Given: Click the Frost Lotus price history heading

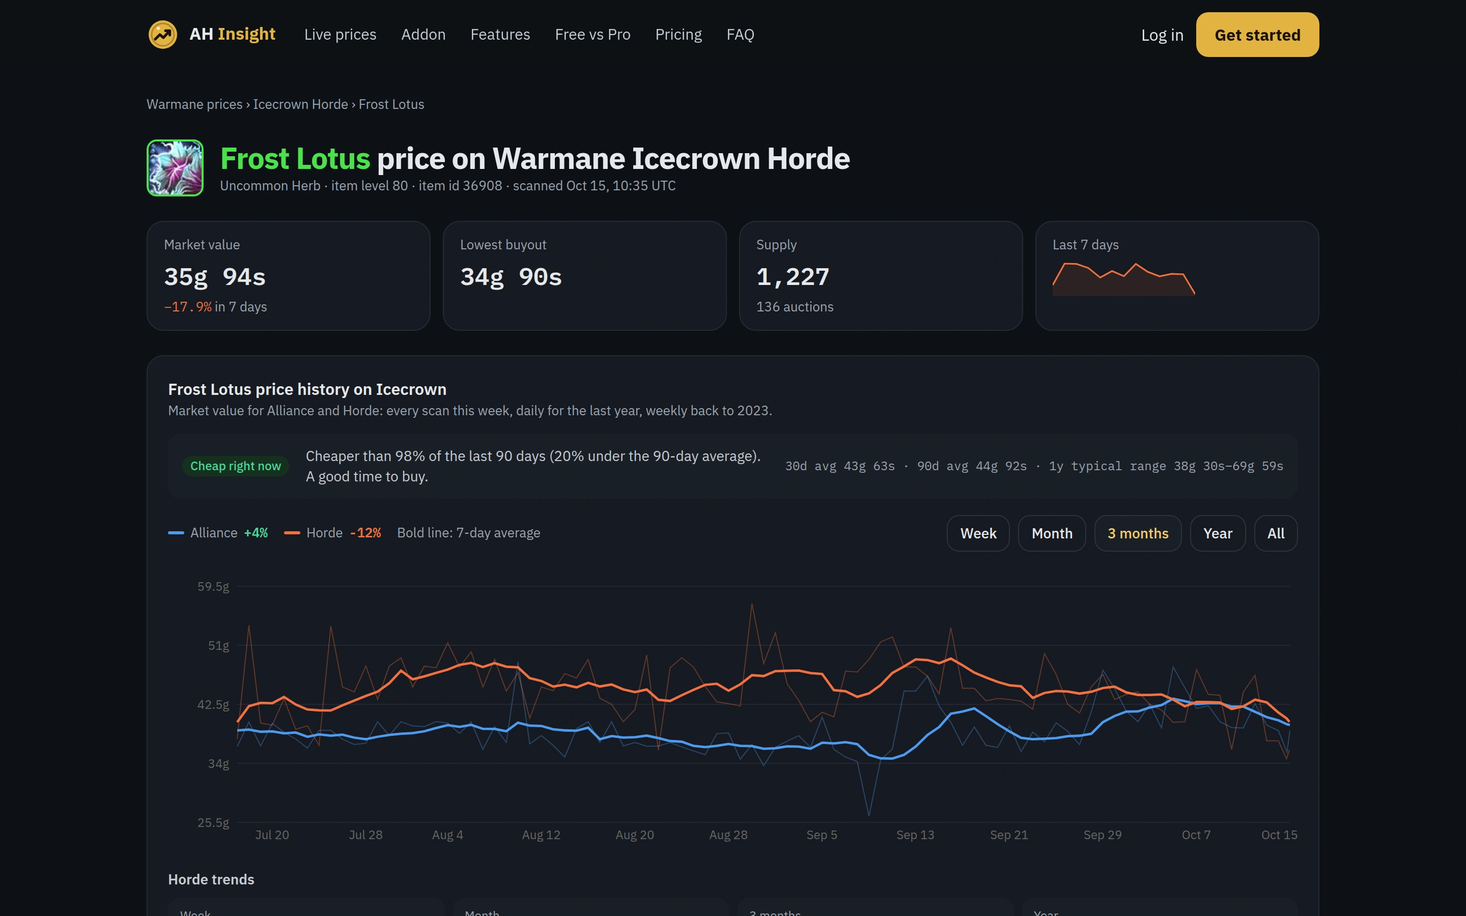Looking at the screenshot, I should pyautogui.click(x=307, y=389).
